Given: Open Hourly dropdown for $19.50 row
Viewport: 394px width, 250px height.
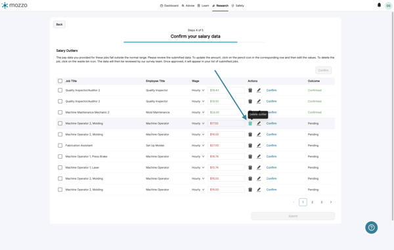Looking at the screenshot, I should [198, 101].
